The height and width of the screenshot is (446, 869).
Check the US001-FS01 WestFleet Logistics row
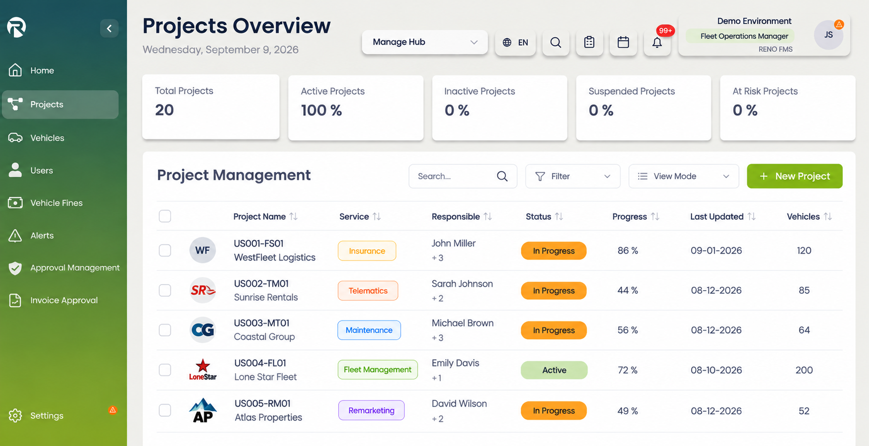tap(165, 251)
